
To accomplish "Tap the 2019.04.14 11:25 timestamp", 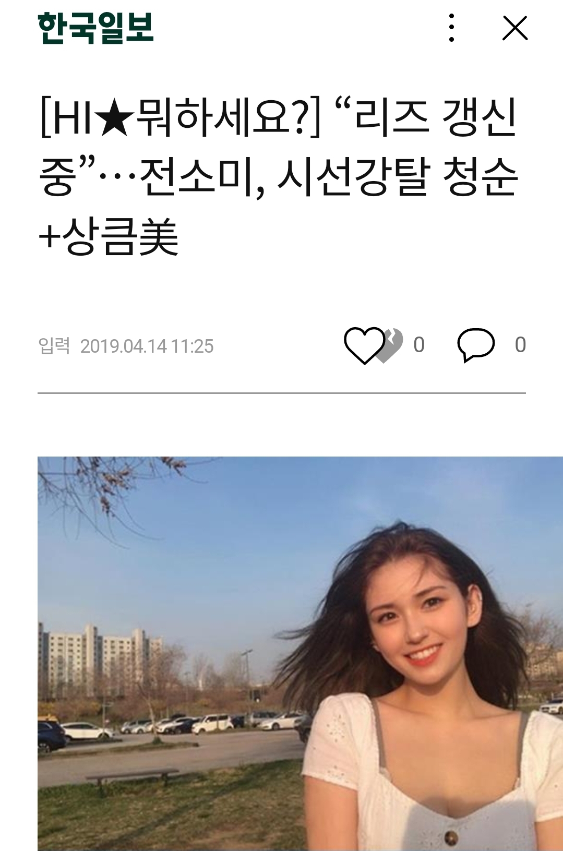I will click(x=147, y=346).
